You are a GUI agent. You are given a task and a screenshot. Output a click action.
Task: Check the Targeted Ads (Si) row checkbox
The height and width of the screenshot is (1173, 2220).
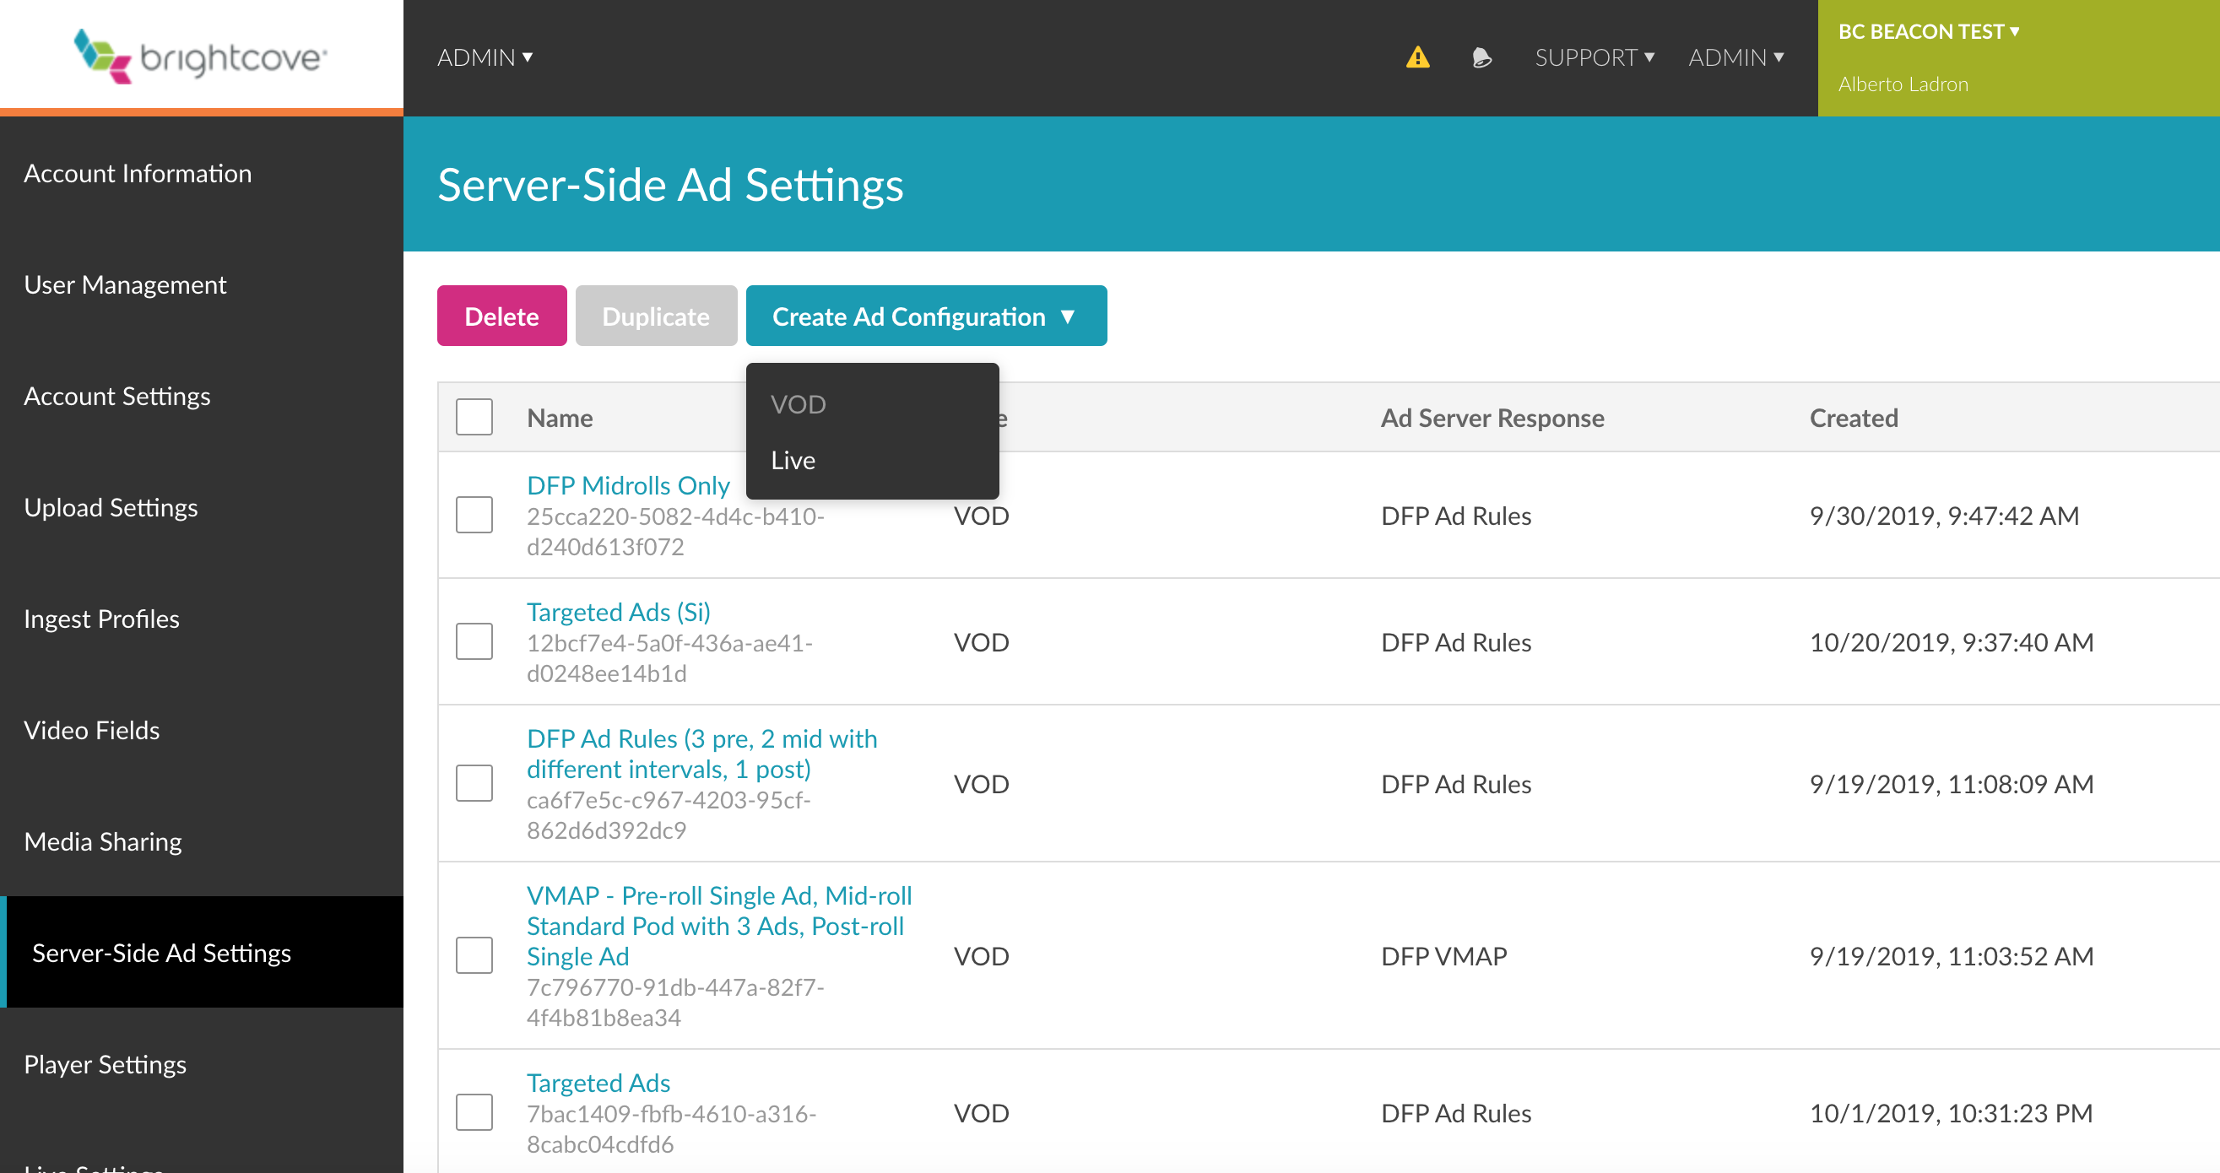[474, 641]
